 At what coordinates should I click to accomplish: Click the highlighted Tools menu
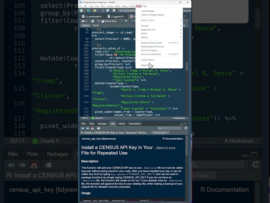click(x=139, y=6)
